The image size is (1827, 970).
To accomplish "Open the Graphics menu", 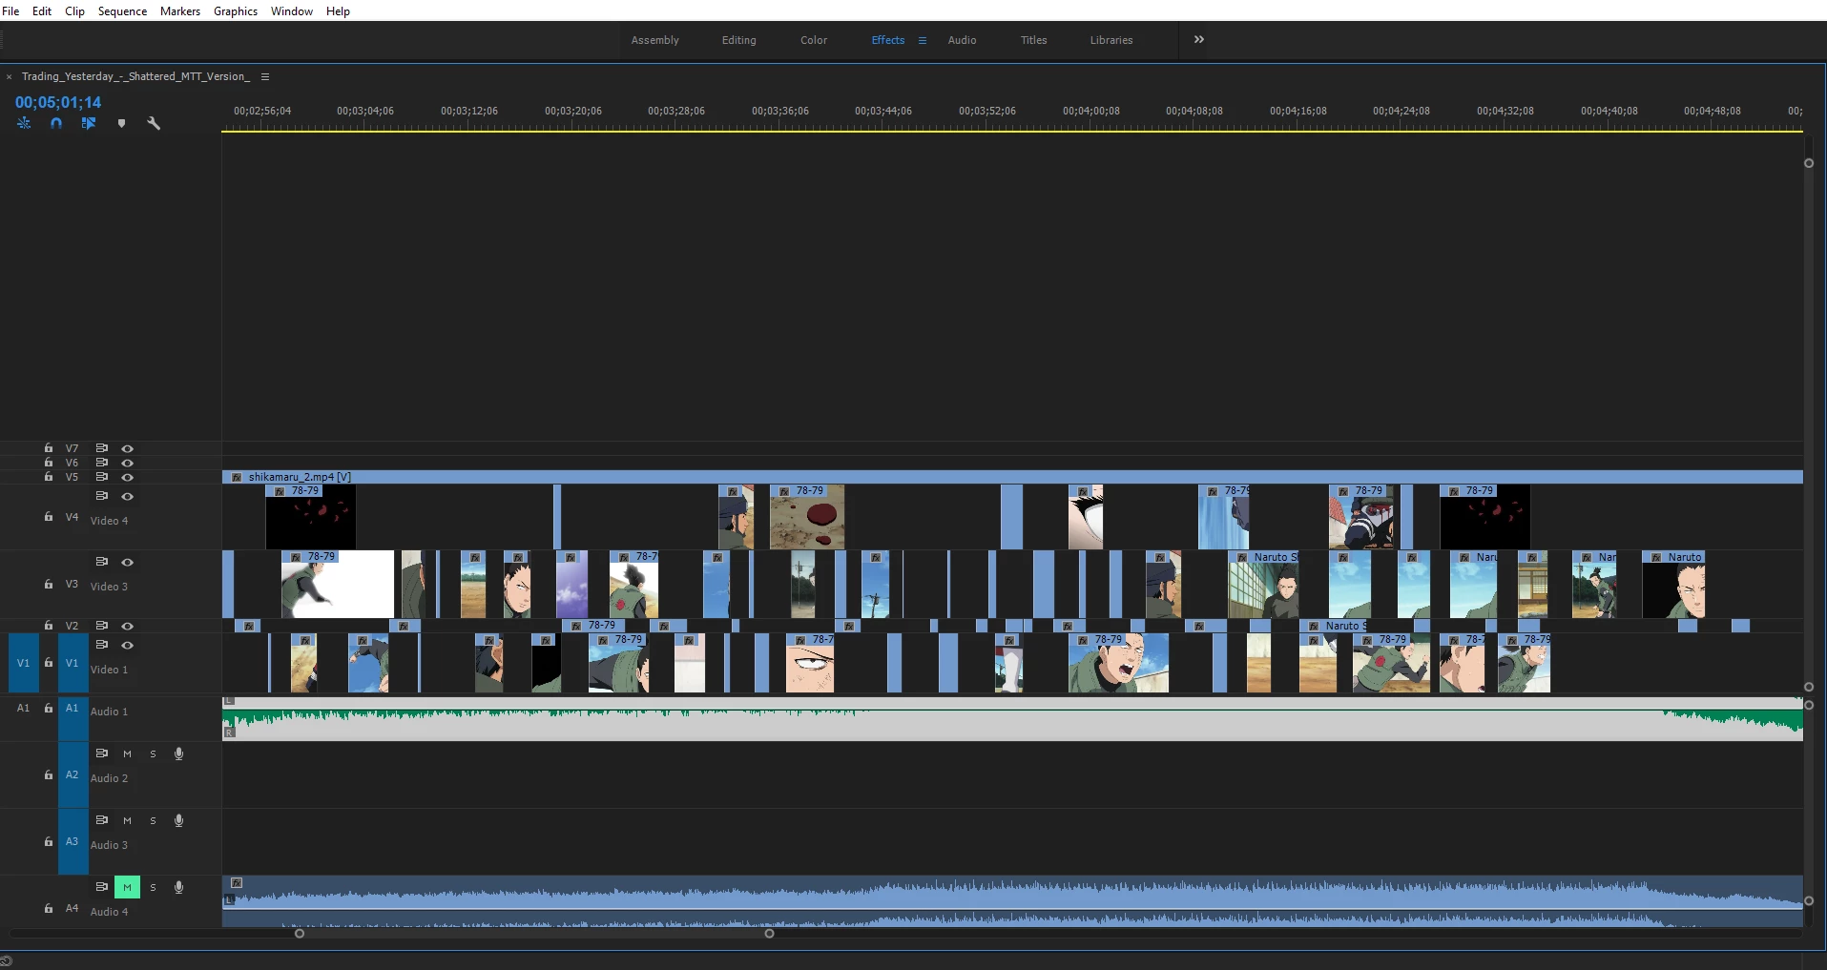I will click(x=236, y=10).
